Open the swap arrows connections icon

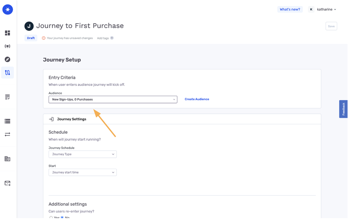click(x=8, y=134)
